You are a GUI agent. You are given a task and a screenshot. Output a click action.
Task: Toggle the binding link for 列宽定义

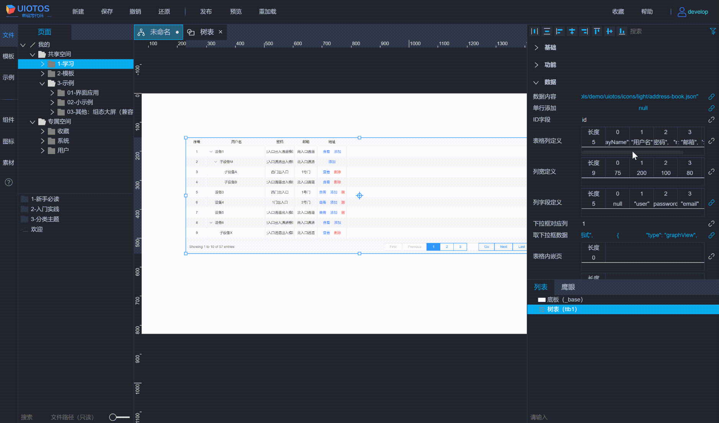click(x=711, y=172)
